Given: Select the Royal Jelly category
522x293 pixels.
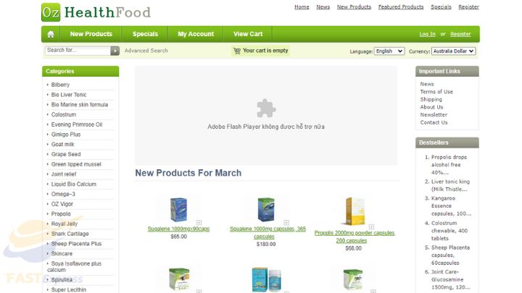Looking at the screenshot, I should [x=65, y=224].
